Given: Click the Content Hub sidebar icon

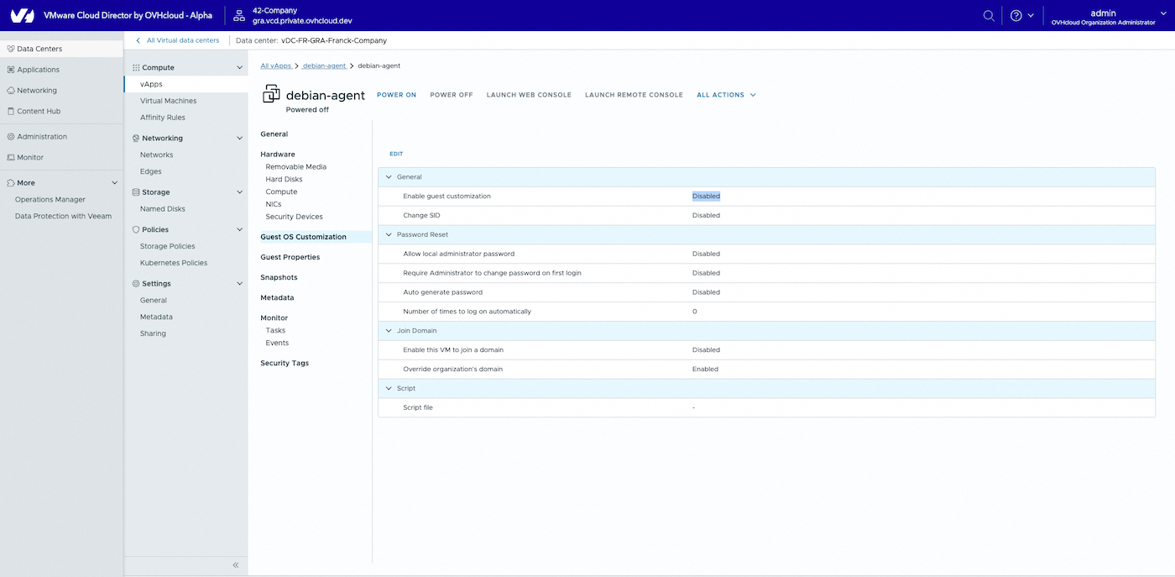Looking at the screenshot, I should pos(10,111).
